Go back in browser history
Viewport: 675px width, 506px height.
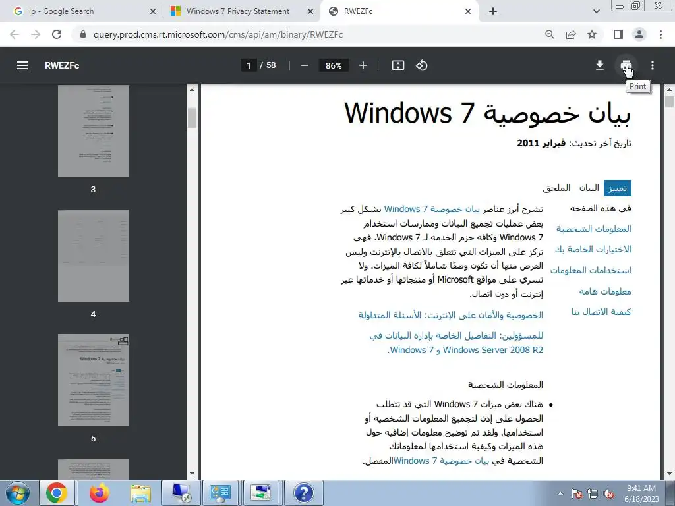[15, 34]
